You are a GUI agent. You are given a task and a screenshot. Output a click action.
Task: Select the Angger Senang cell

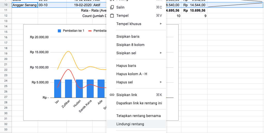(25, 5)
